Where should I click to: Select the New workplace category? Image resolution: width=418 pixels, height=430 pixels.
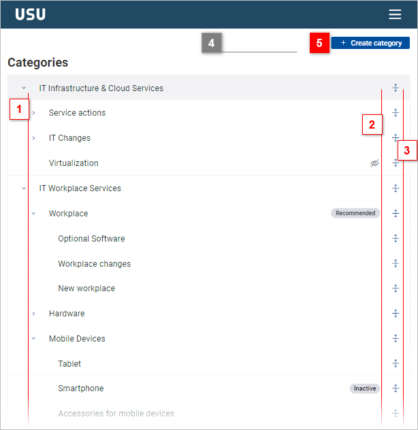(86, 288)
